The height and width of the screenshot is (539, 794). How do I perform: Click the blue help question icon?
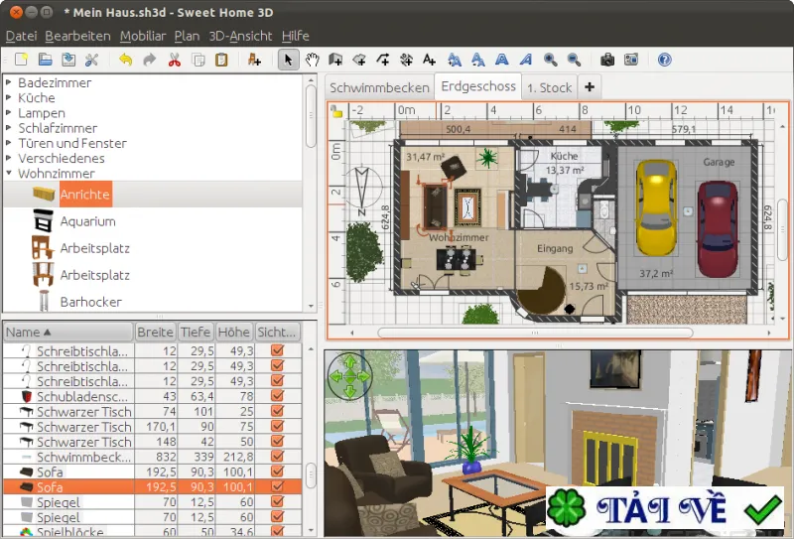coord(664,60)
